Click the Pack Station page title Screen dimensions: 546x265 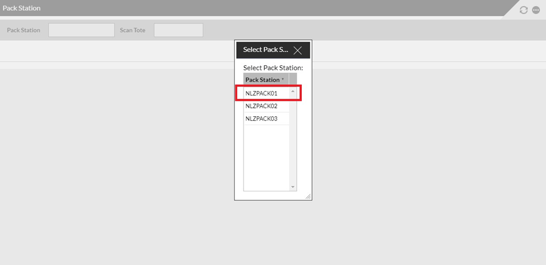click(21, 8)
